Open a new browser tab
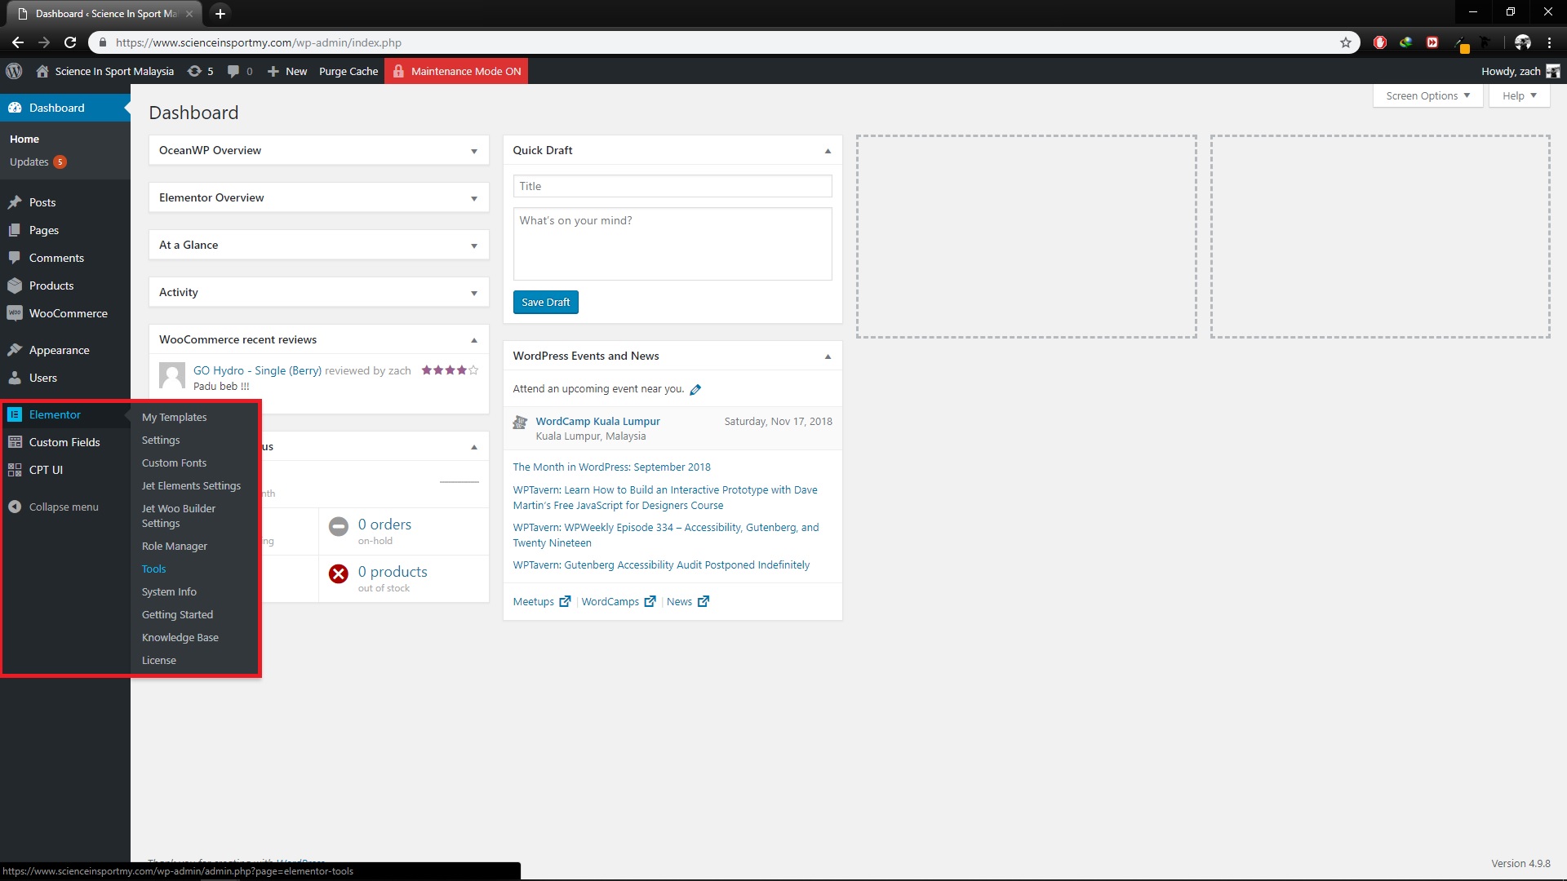 click(x=220, y=13)
